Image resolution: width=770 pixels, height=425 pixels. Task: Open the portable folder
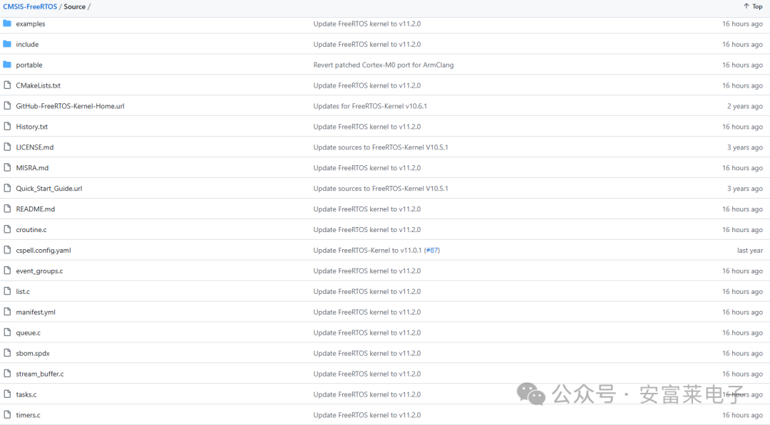[x=29, y=65]
